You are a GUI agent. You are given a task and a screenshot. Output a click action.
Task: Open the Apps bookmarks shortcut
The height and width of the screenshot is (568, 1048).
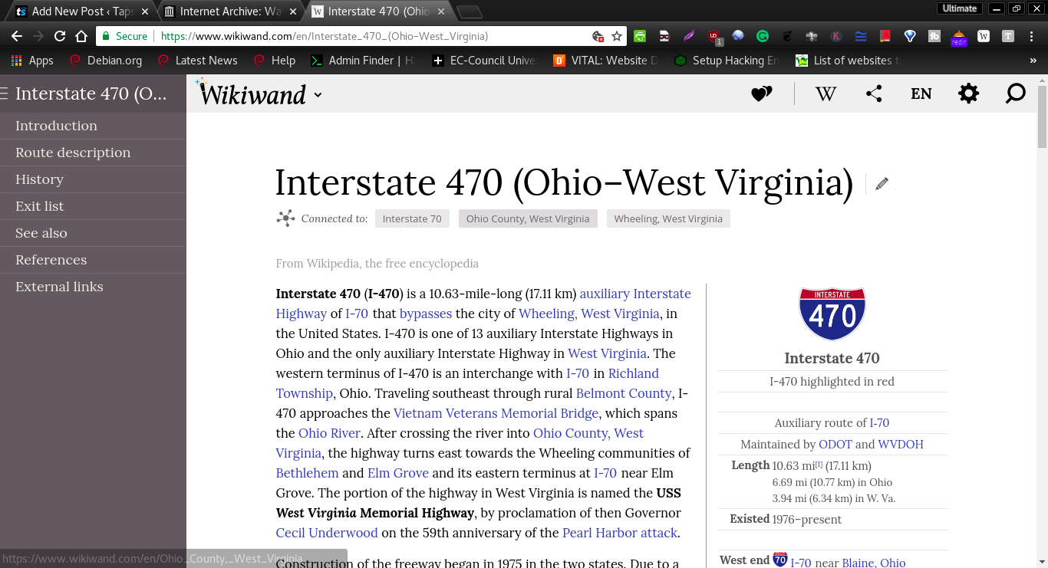32,61
